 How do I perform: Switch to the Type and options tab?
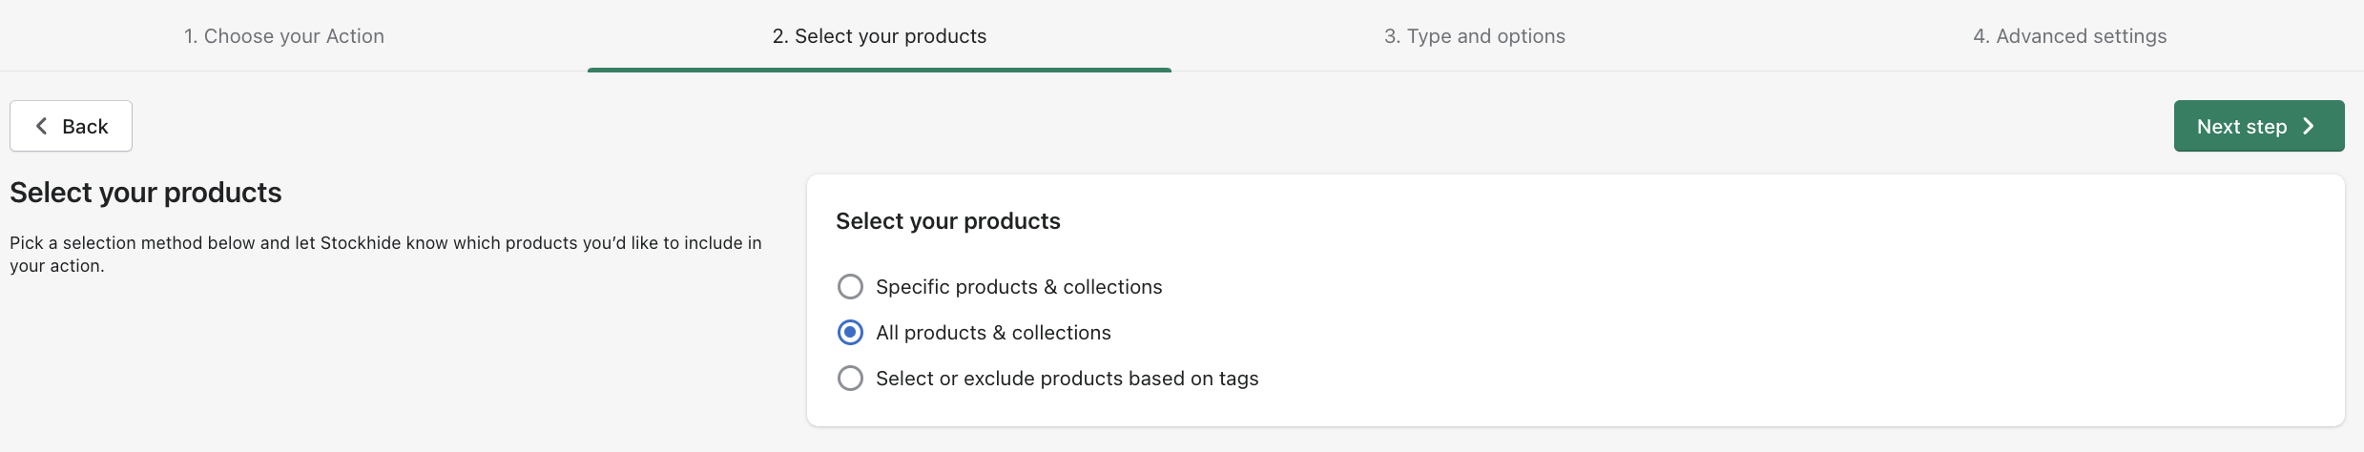[x=1474, y=36]
